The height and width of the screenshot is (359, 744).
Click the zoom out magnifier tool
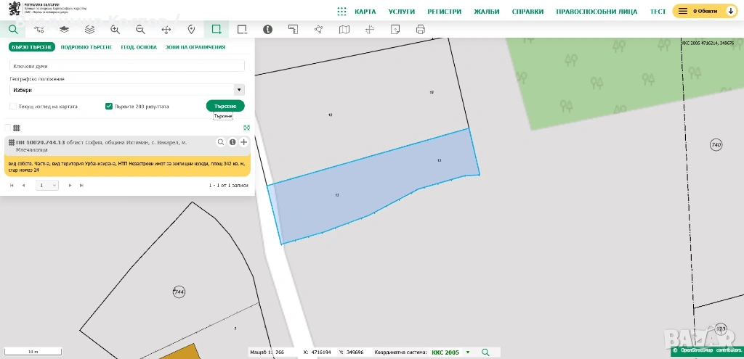[x=140, y=30]
